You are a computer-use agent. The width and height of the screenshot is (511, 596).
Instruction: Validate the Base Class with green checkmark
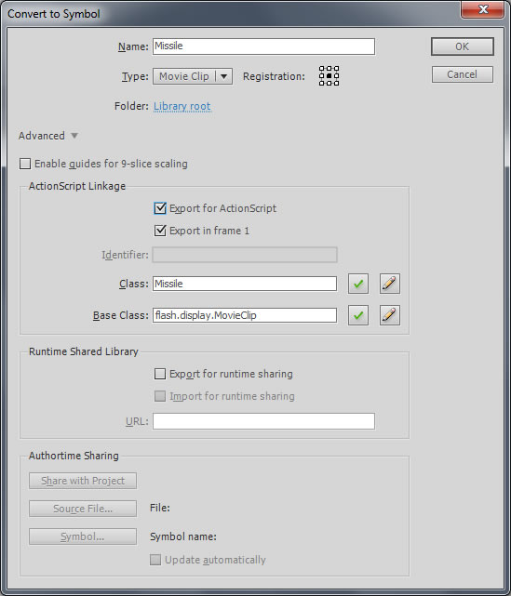[x=358, y=315]
